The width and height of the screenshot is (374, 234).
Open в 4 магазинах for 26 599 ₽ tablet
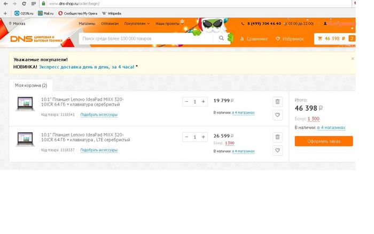coord(243,151)
